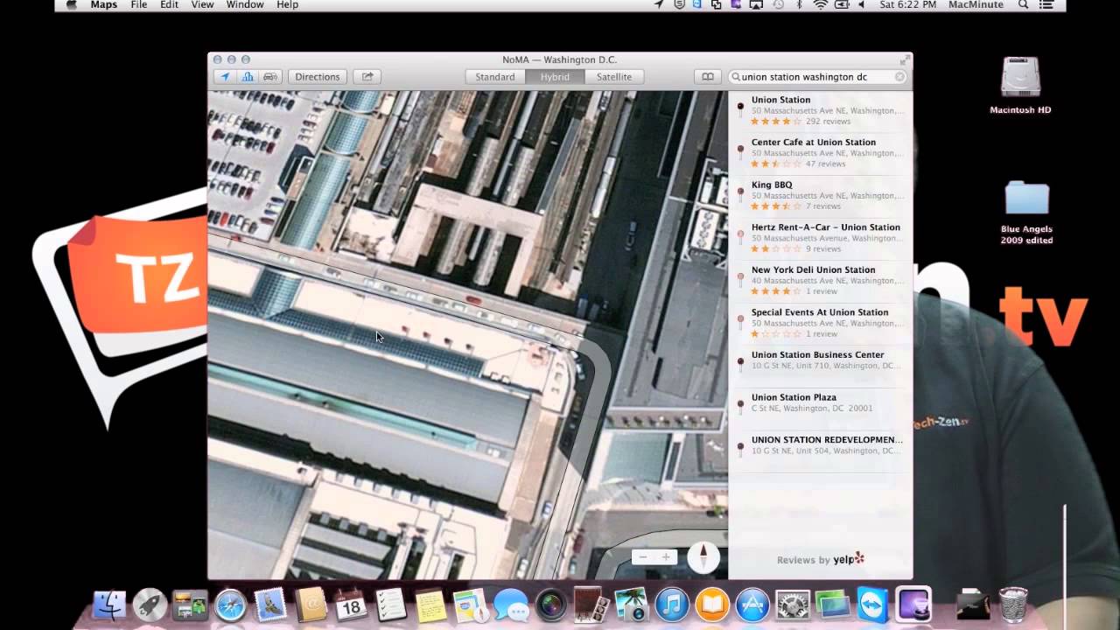The height and width of the screenshot is (630, 1120).
Task: Click the zoom out minus control
Action: point(642,556)
